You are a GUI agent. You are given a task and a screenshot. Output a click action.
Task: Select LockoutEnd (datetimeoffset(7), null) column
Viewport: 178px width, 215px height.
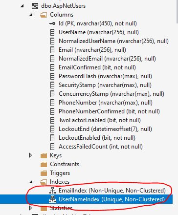tap(105, 129)
